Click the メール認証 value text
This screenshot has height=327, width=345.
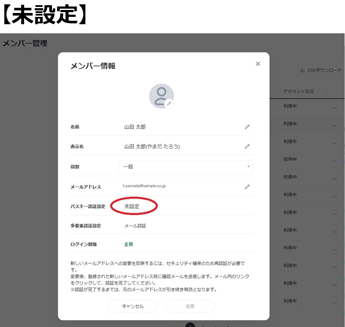135,226
